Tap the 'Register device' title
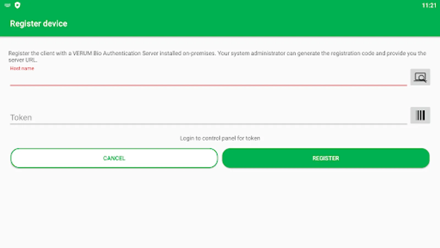 coord(38,24)
